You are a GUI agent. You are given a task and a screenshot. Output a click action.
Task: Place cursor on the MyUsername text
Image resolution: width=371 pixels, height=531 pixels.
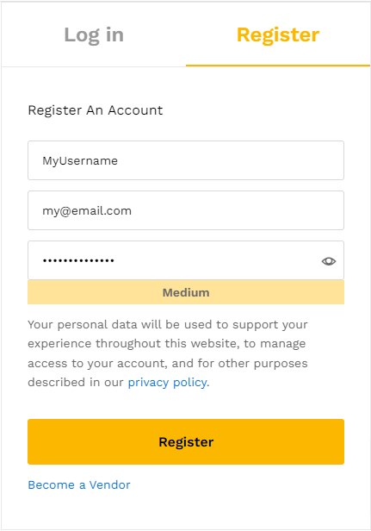tap(80, 161)
